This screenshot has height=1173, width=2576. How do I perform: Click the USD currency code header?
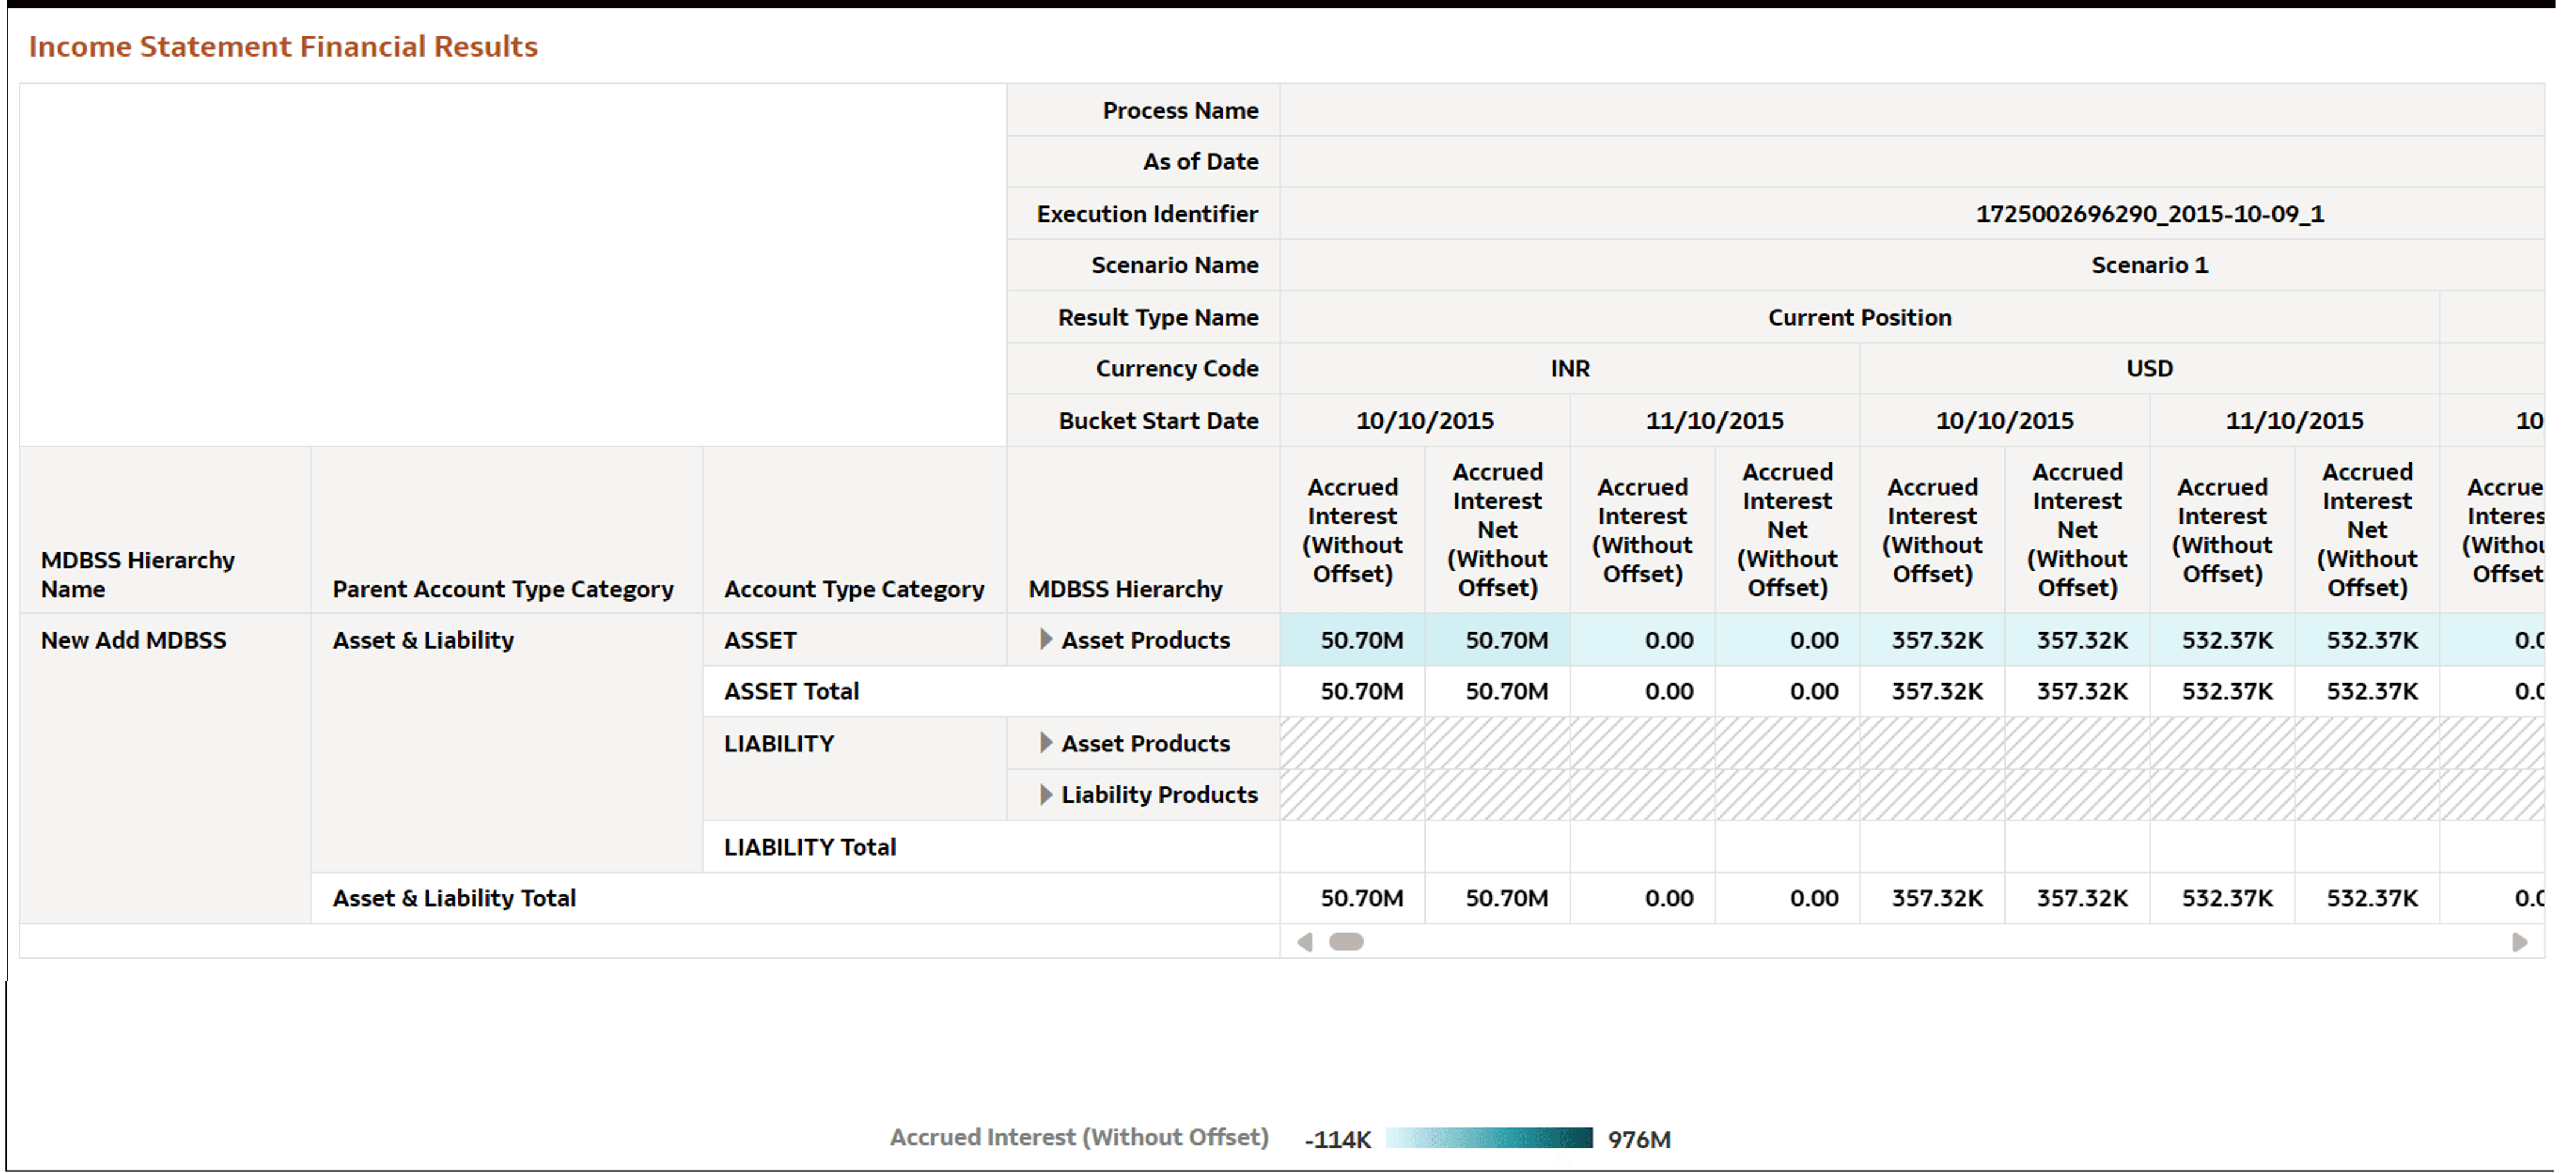(x=2150, y=368)
